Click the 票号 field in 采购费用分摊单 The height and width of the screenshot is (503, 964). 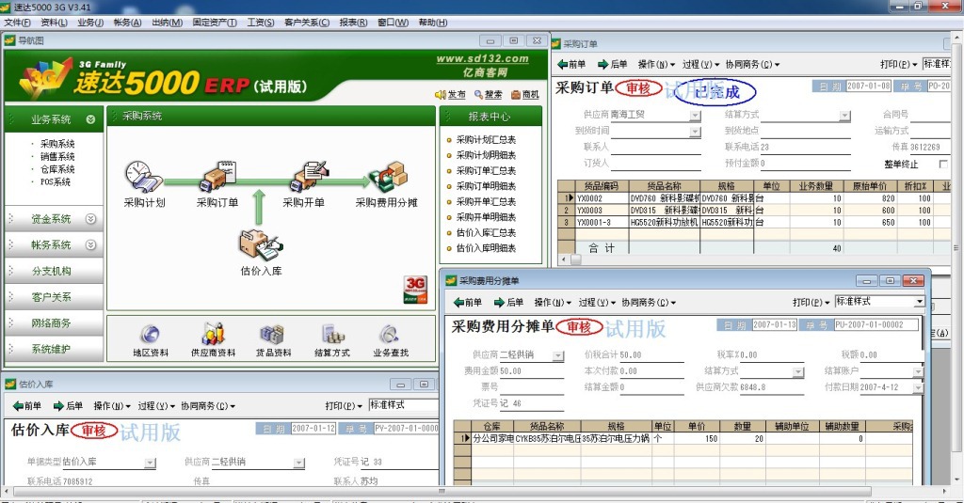tap(531, 387)
